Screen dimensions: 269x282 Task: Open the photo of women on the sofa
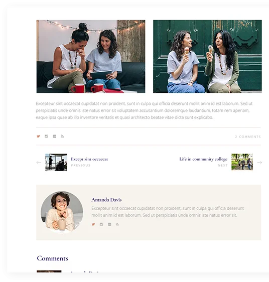tap(91, 57)
